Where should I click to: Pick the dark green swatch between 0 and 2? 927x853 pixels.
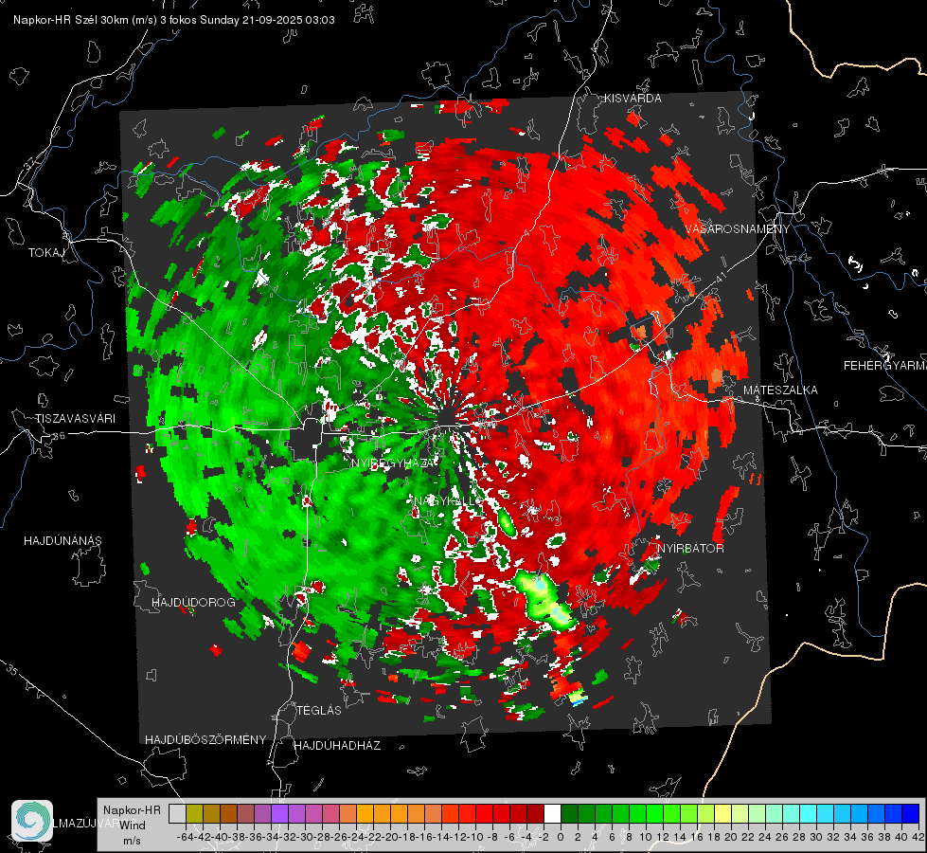[569, 813]
